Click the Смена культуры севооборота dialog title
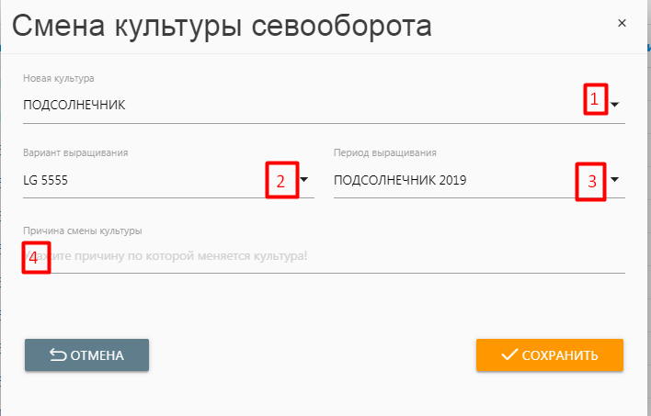The image size is (651, 416). 221,26
